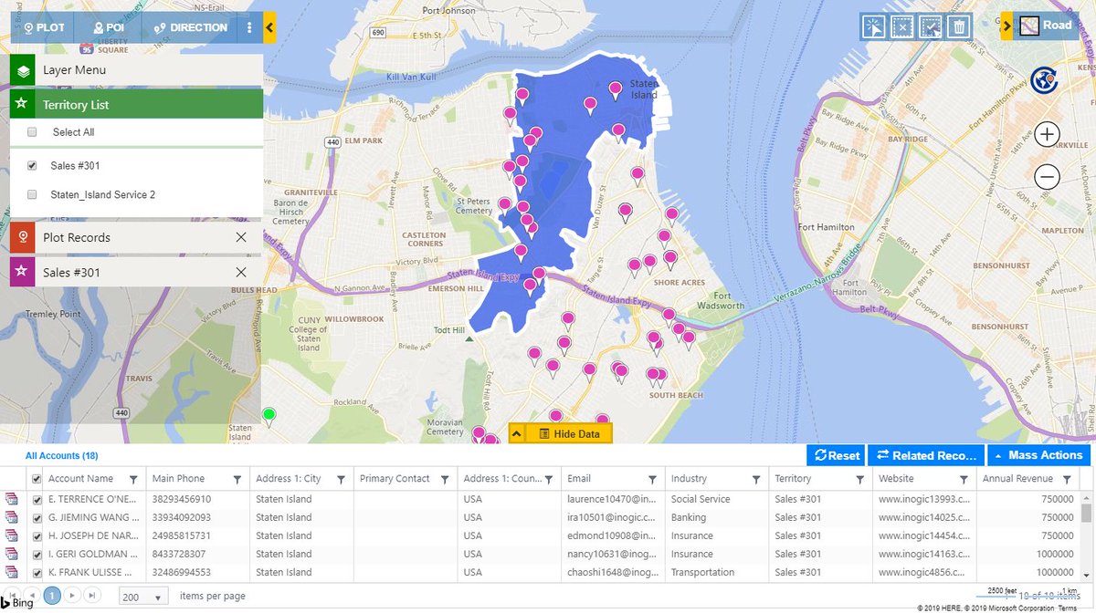The height and width of the screenshot is (613, 1096).
Task: Sort by Annual Revenue column header
Action: [x=1016, y=479]
